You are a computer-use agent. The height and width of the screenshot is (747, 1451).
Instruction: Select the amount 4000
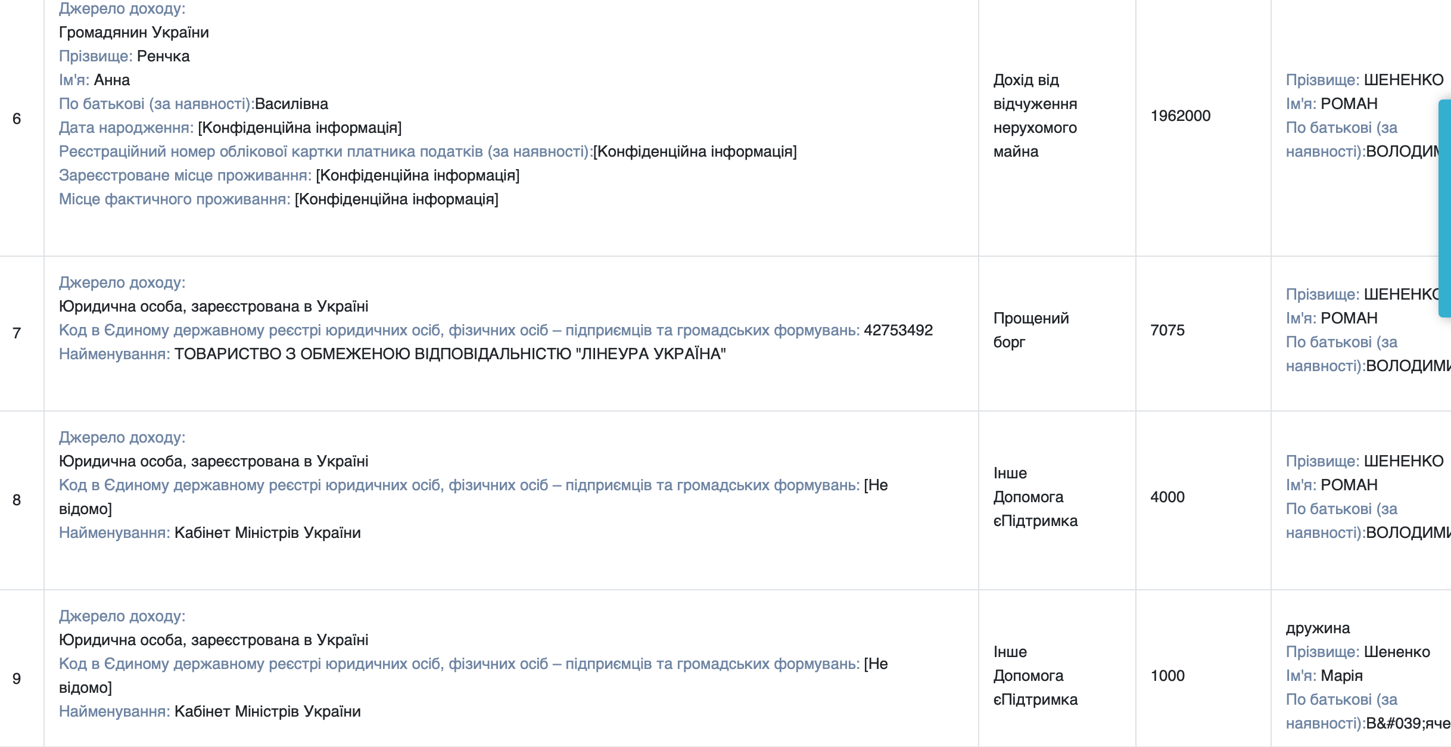[1167, 497]
